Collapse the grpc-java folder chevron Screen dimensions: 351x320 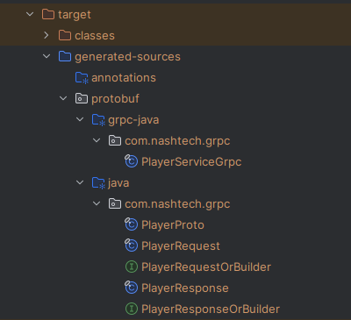80,119
